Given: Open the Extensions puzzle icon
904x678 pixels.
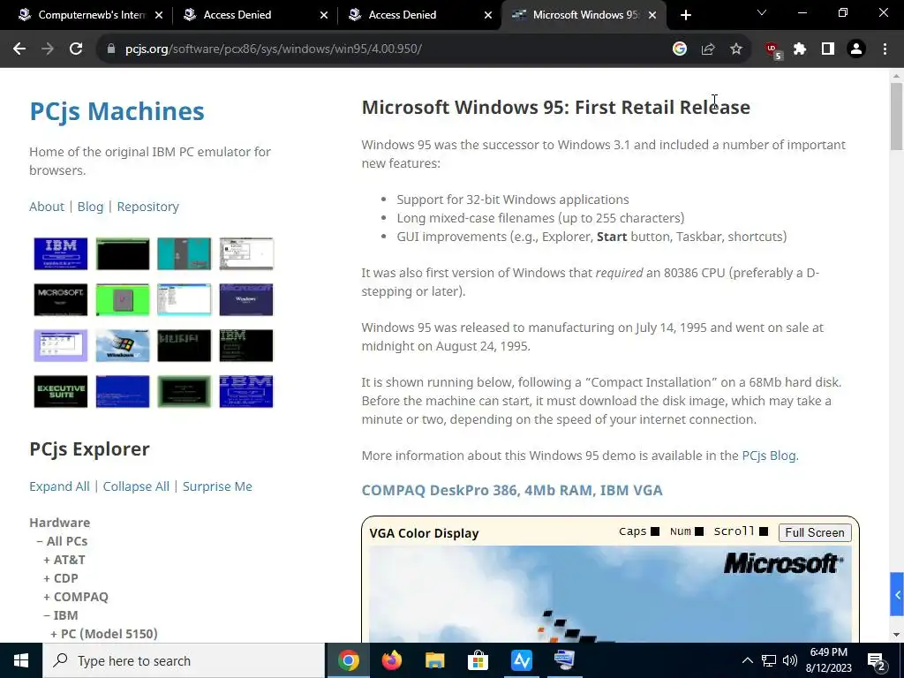Looking at the screenshot, I should (800, 49).
